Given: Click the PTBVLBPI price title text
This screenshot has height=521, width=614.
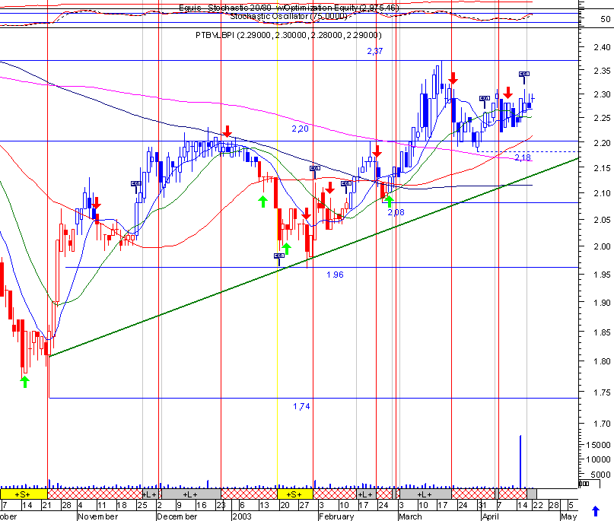Looking at the screenshot, I should click(x=288, y=35).
